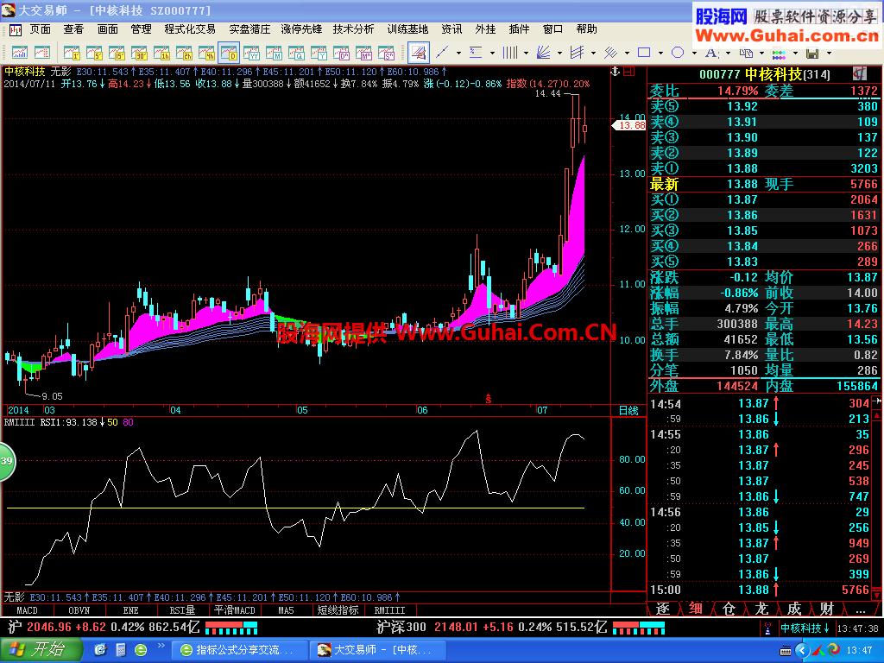
Task: Expand the color palette tool dropdown arrow
Action: (795, 53)
